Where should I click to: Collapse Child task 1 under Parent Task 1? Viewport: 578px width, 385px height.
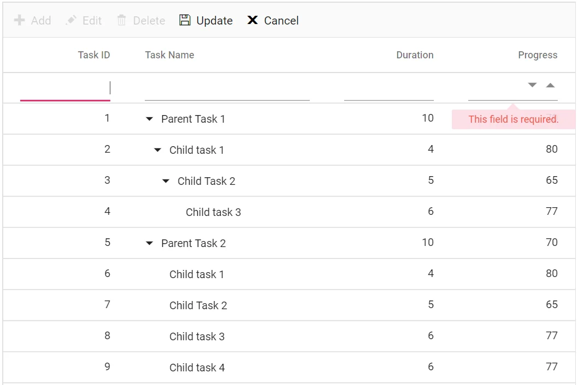point(158,149)
